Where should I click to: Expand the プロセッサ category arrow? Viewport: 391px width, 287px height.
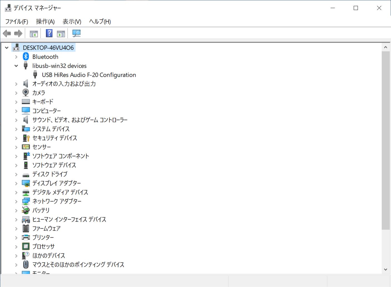tap(16, 247)
